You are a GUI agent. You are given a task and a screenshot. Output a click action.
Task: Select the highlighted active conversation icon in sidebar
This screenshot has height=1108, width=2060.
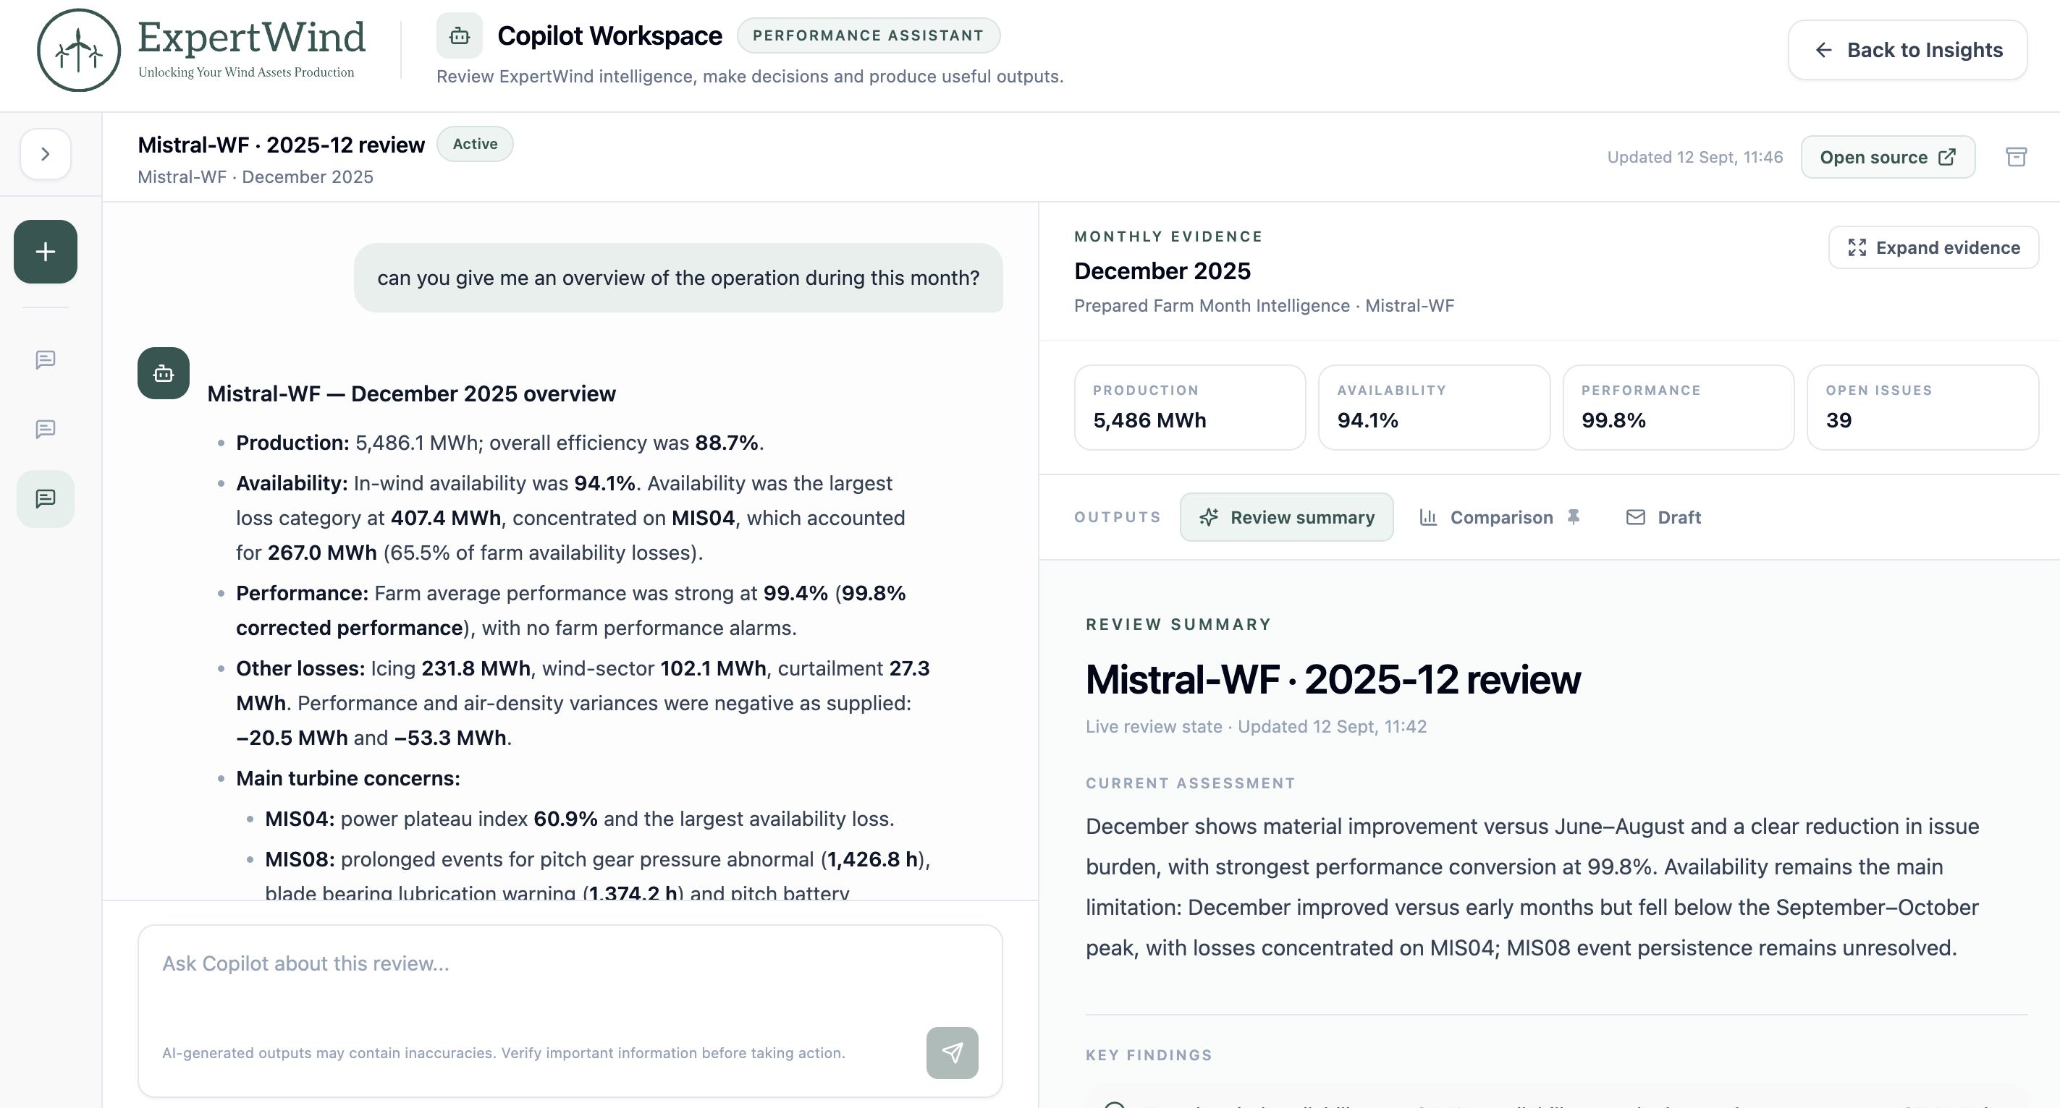tap(46, 498)
